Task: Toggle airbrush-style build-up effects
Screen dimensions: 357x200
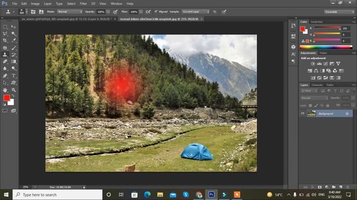Action: coord(148,12)
